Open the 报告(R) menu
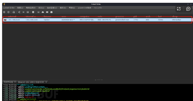This screenshot has width=193, height=101. 63,8
